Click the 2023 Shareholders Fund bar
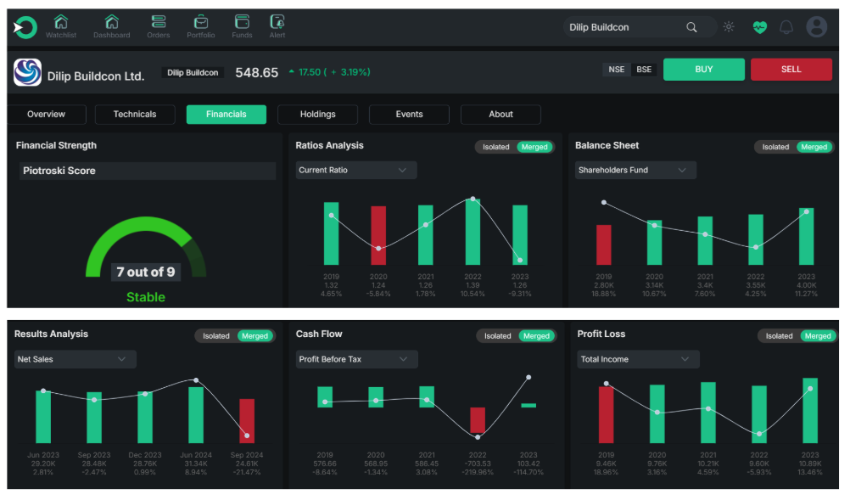Viewport: 850px width, 500px height. (806, 237)
